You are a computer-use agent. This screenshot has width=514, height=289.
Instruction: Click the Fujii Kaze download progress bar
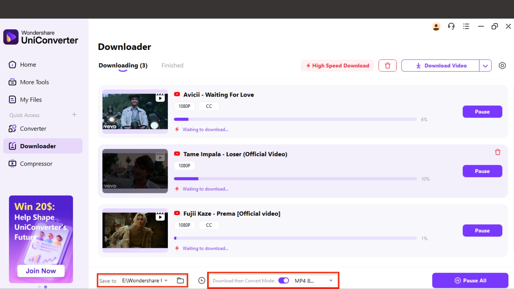295,238
